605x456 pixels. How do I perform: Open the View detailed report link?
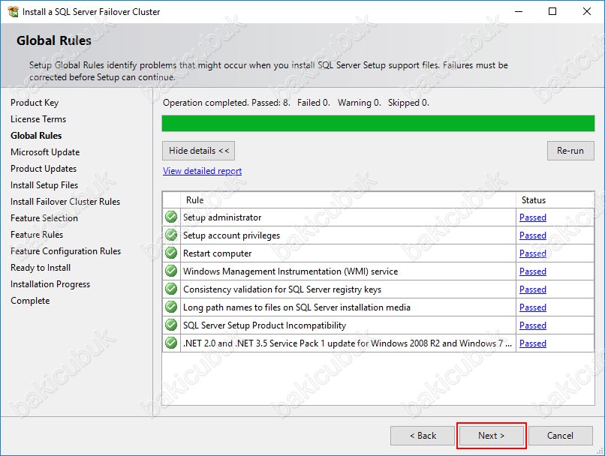(202, 171)
